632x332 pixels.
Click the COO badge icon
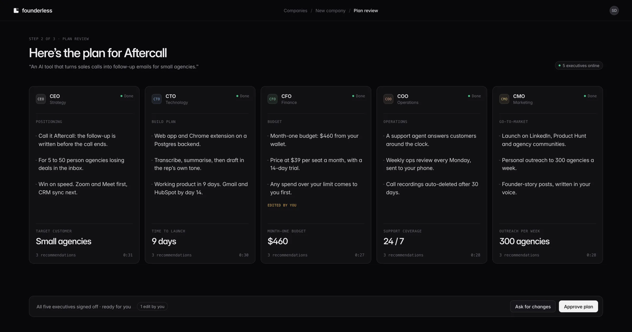pyautogui.click(x=388, y=99)
